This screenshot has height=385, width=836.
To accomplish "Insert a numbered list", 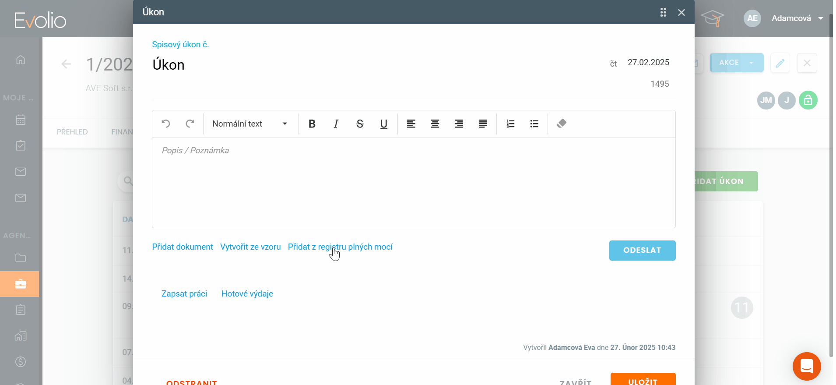I will coord(510,124).
